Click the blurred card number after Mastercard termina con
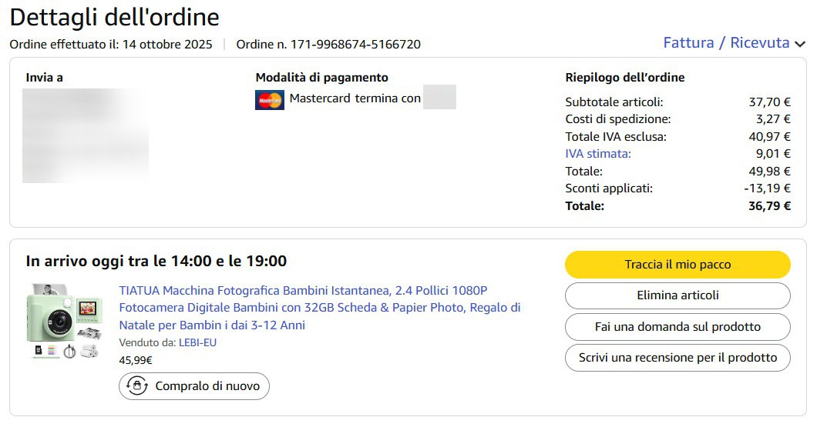817x427 pixels. point(439,98)
